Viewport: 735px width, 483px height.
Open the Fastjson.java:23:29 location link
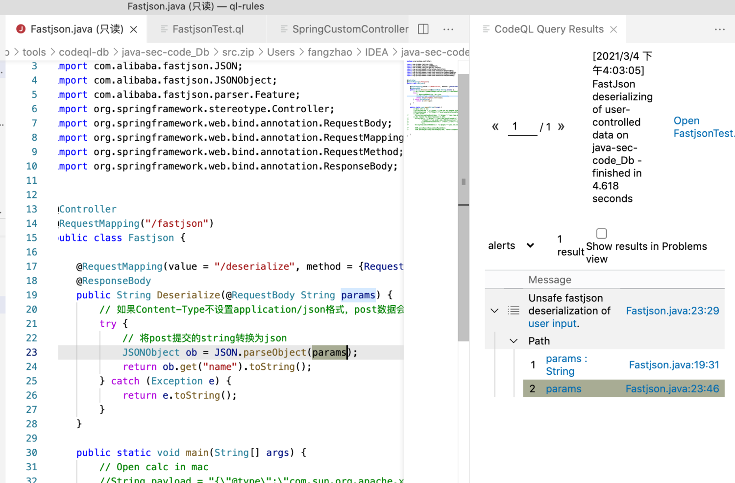point(672,311)
